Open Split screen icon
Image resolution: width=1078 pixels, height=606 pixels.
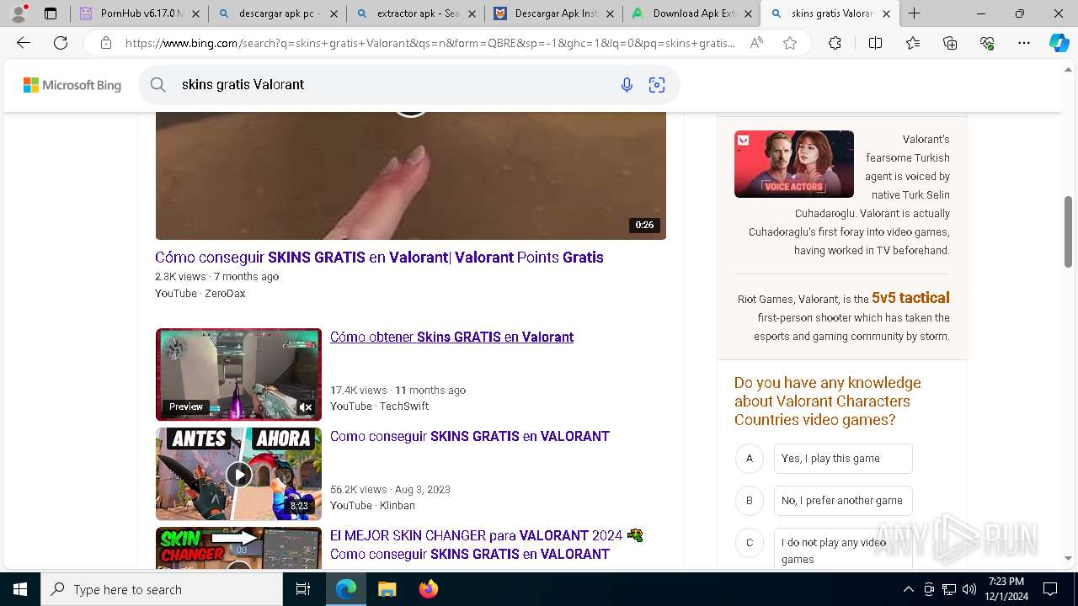point(875,43)
